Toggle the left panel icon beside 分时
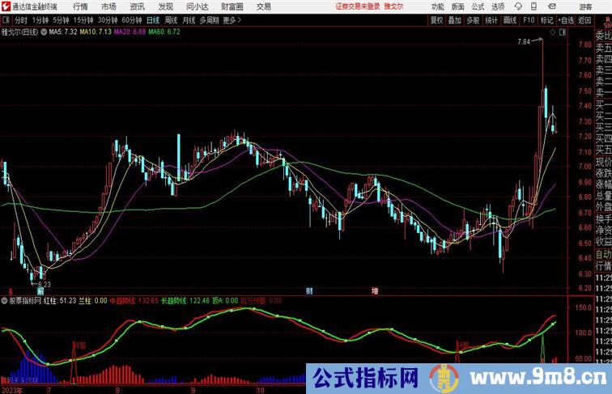This screenshot has width=612, height=394. (x=6, y=20)
